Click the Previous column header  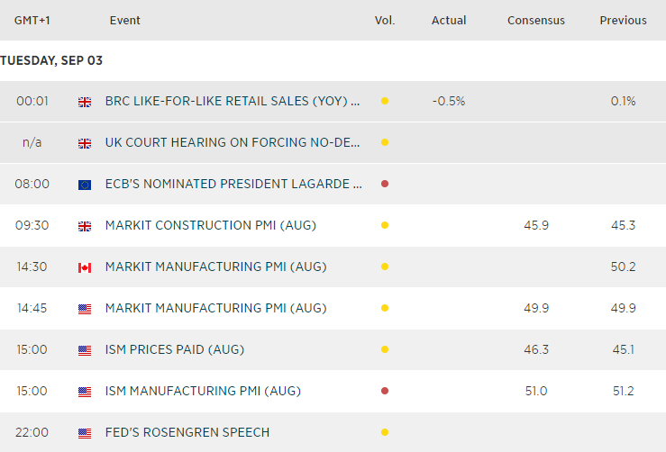[623, 21]
